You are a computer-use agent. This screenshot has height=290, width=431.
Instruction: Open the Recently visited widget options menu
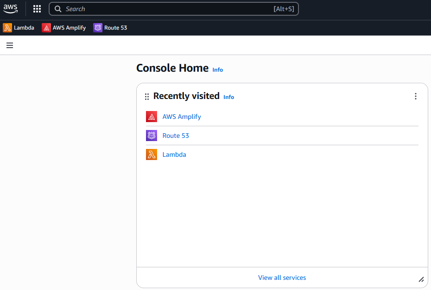click(x=415, y=96)
